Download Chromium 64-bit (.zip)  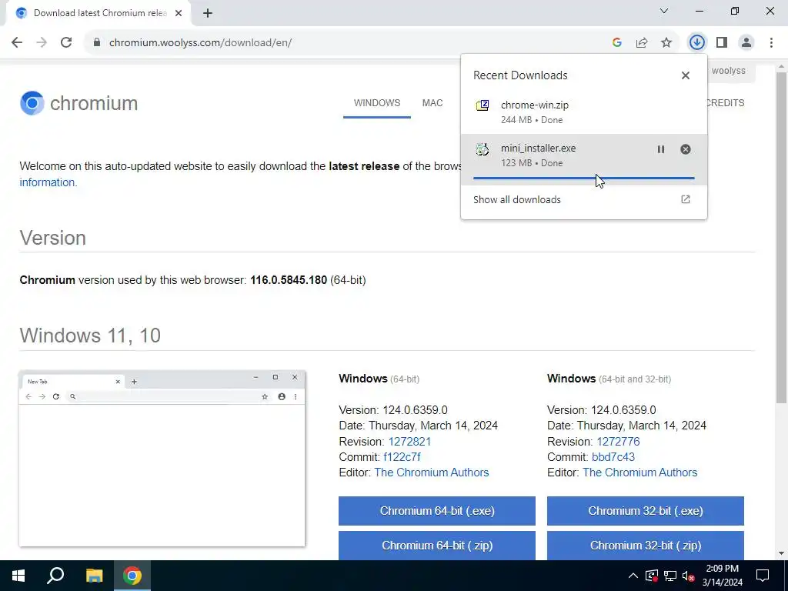[437, 546]
